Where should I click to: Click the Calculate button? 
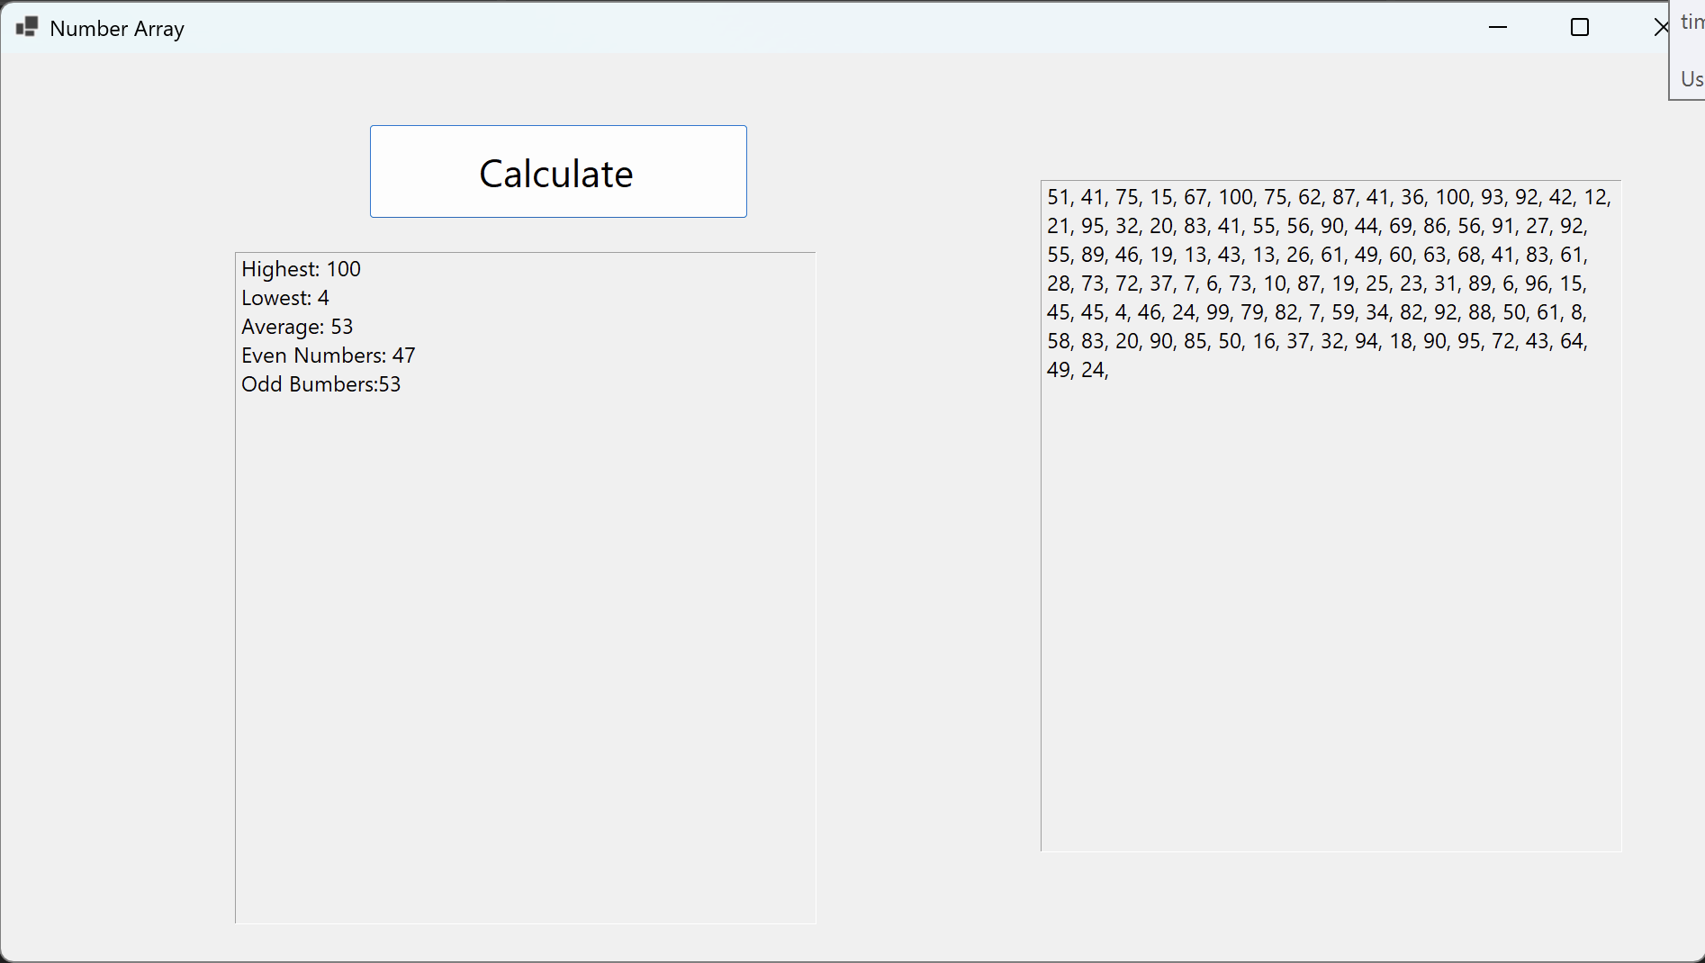558,172
